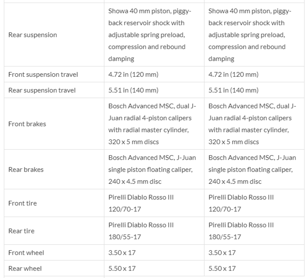The image size is (308, 278).
Task: Click the Front brakes row label
Action: pyautogui.click(x=26, y=124)
